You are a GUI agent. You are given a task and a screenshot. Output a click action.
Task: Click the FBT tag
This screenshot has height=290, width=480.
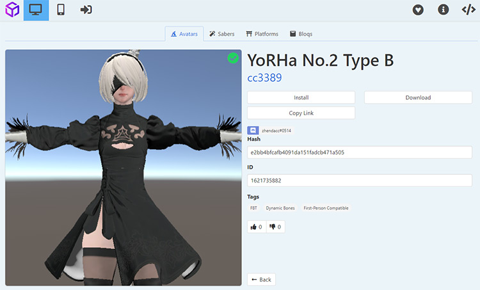pyautogui.click(x=253, y=208)
